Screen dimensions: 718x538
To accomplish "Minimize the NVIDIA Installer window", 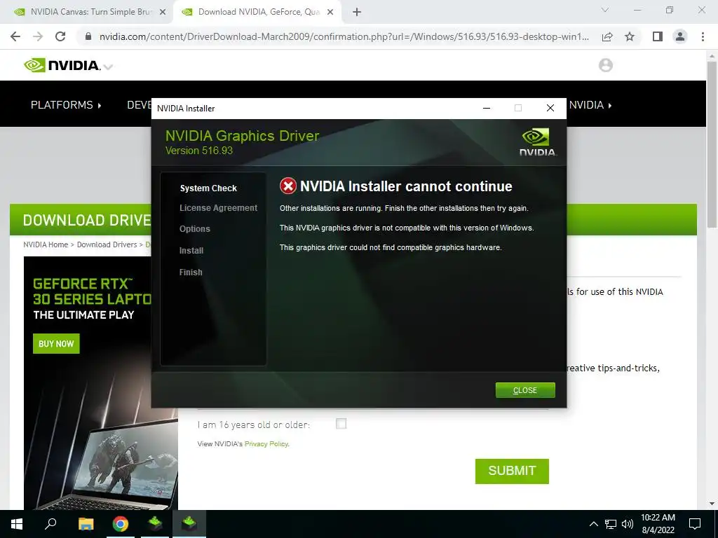I will coord(487,108).
